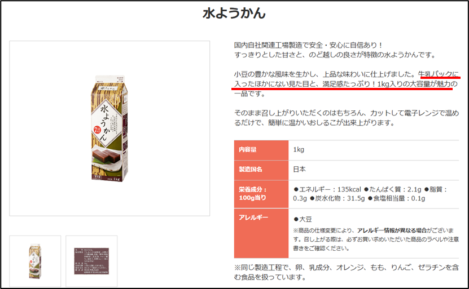Click the 製造国名 header cell
469x289 pixels.
pyautogui.click(x=261, y=170)
